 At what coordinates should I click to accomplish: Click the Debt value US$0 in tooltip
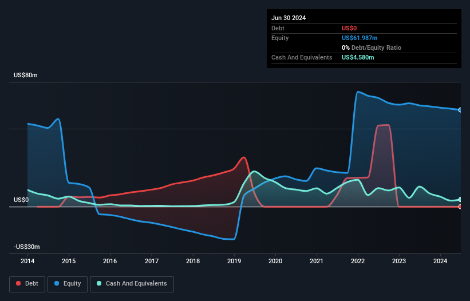click(x=349, y=28)
